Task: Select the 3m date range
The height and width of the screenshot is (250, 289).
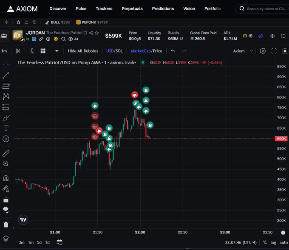Action: click(x=22, y=242)
